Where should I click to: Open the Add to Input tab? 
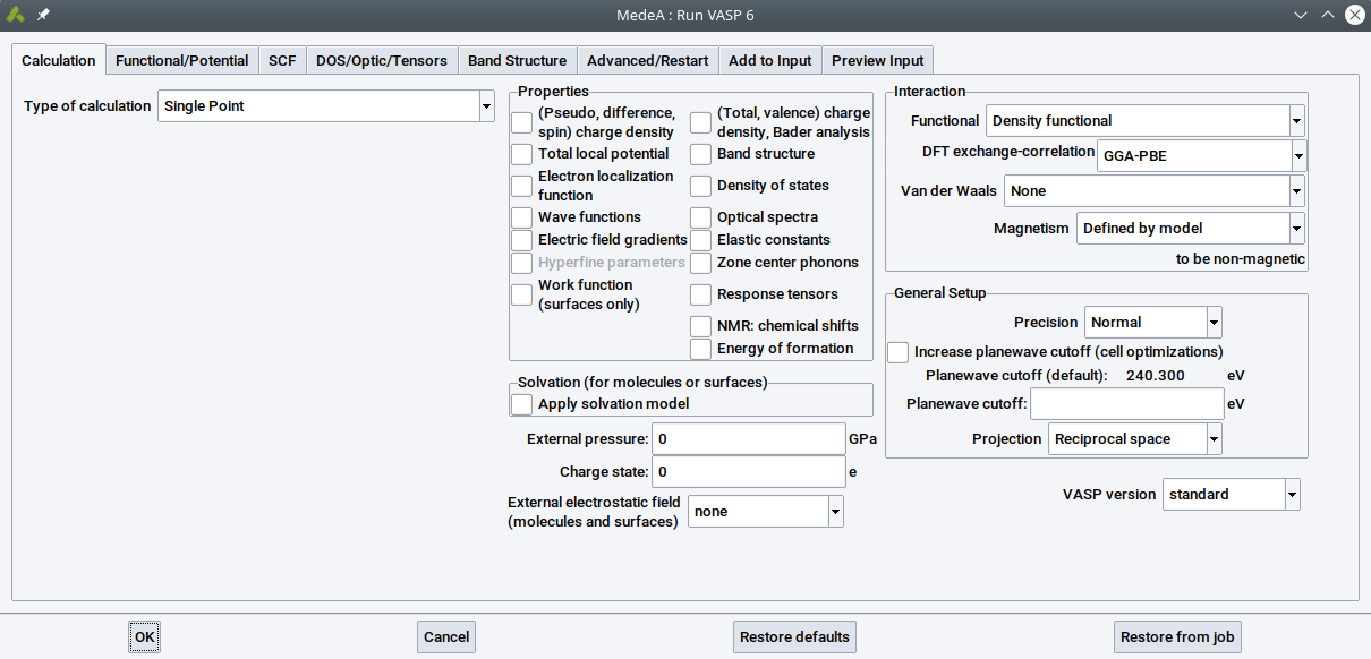770,61
